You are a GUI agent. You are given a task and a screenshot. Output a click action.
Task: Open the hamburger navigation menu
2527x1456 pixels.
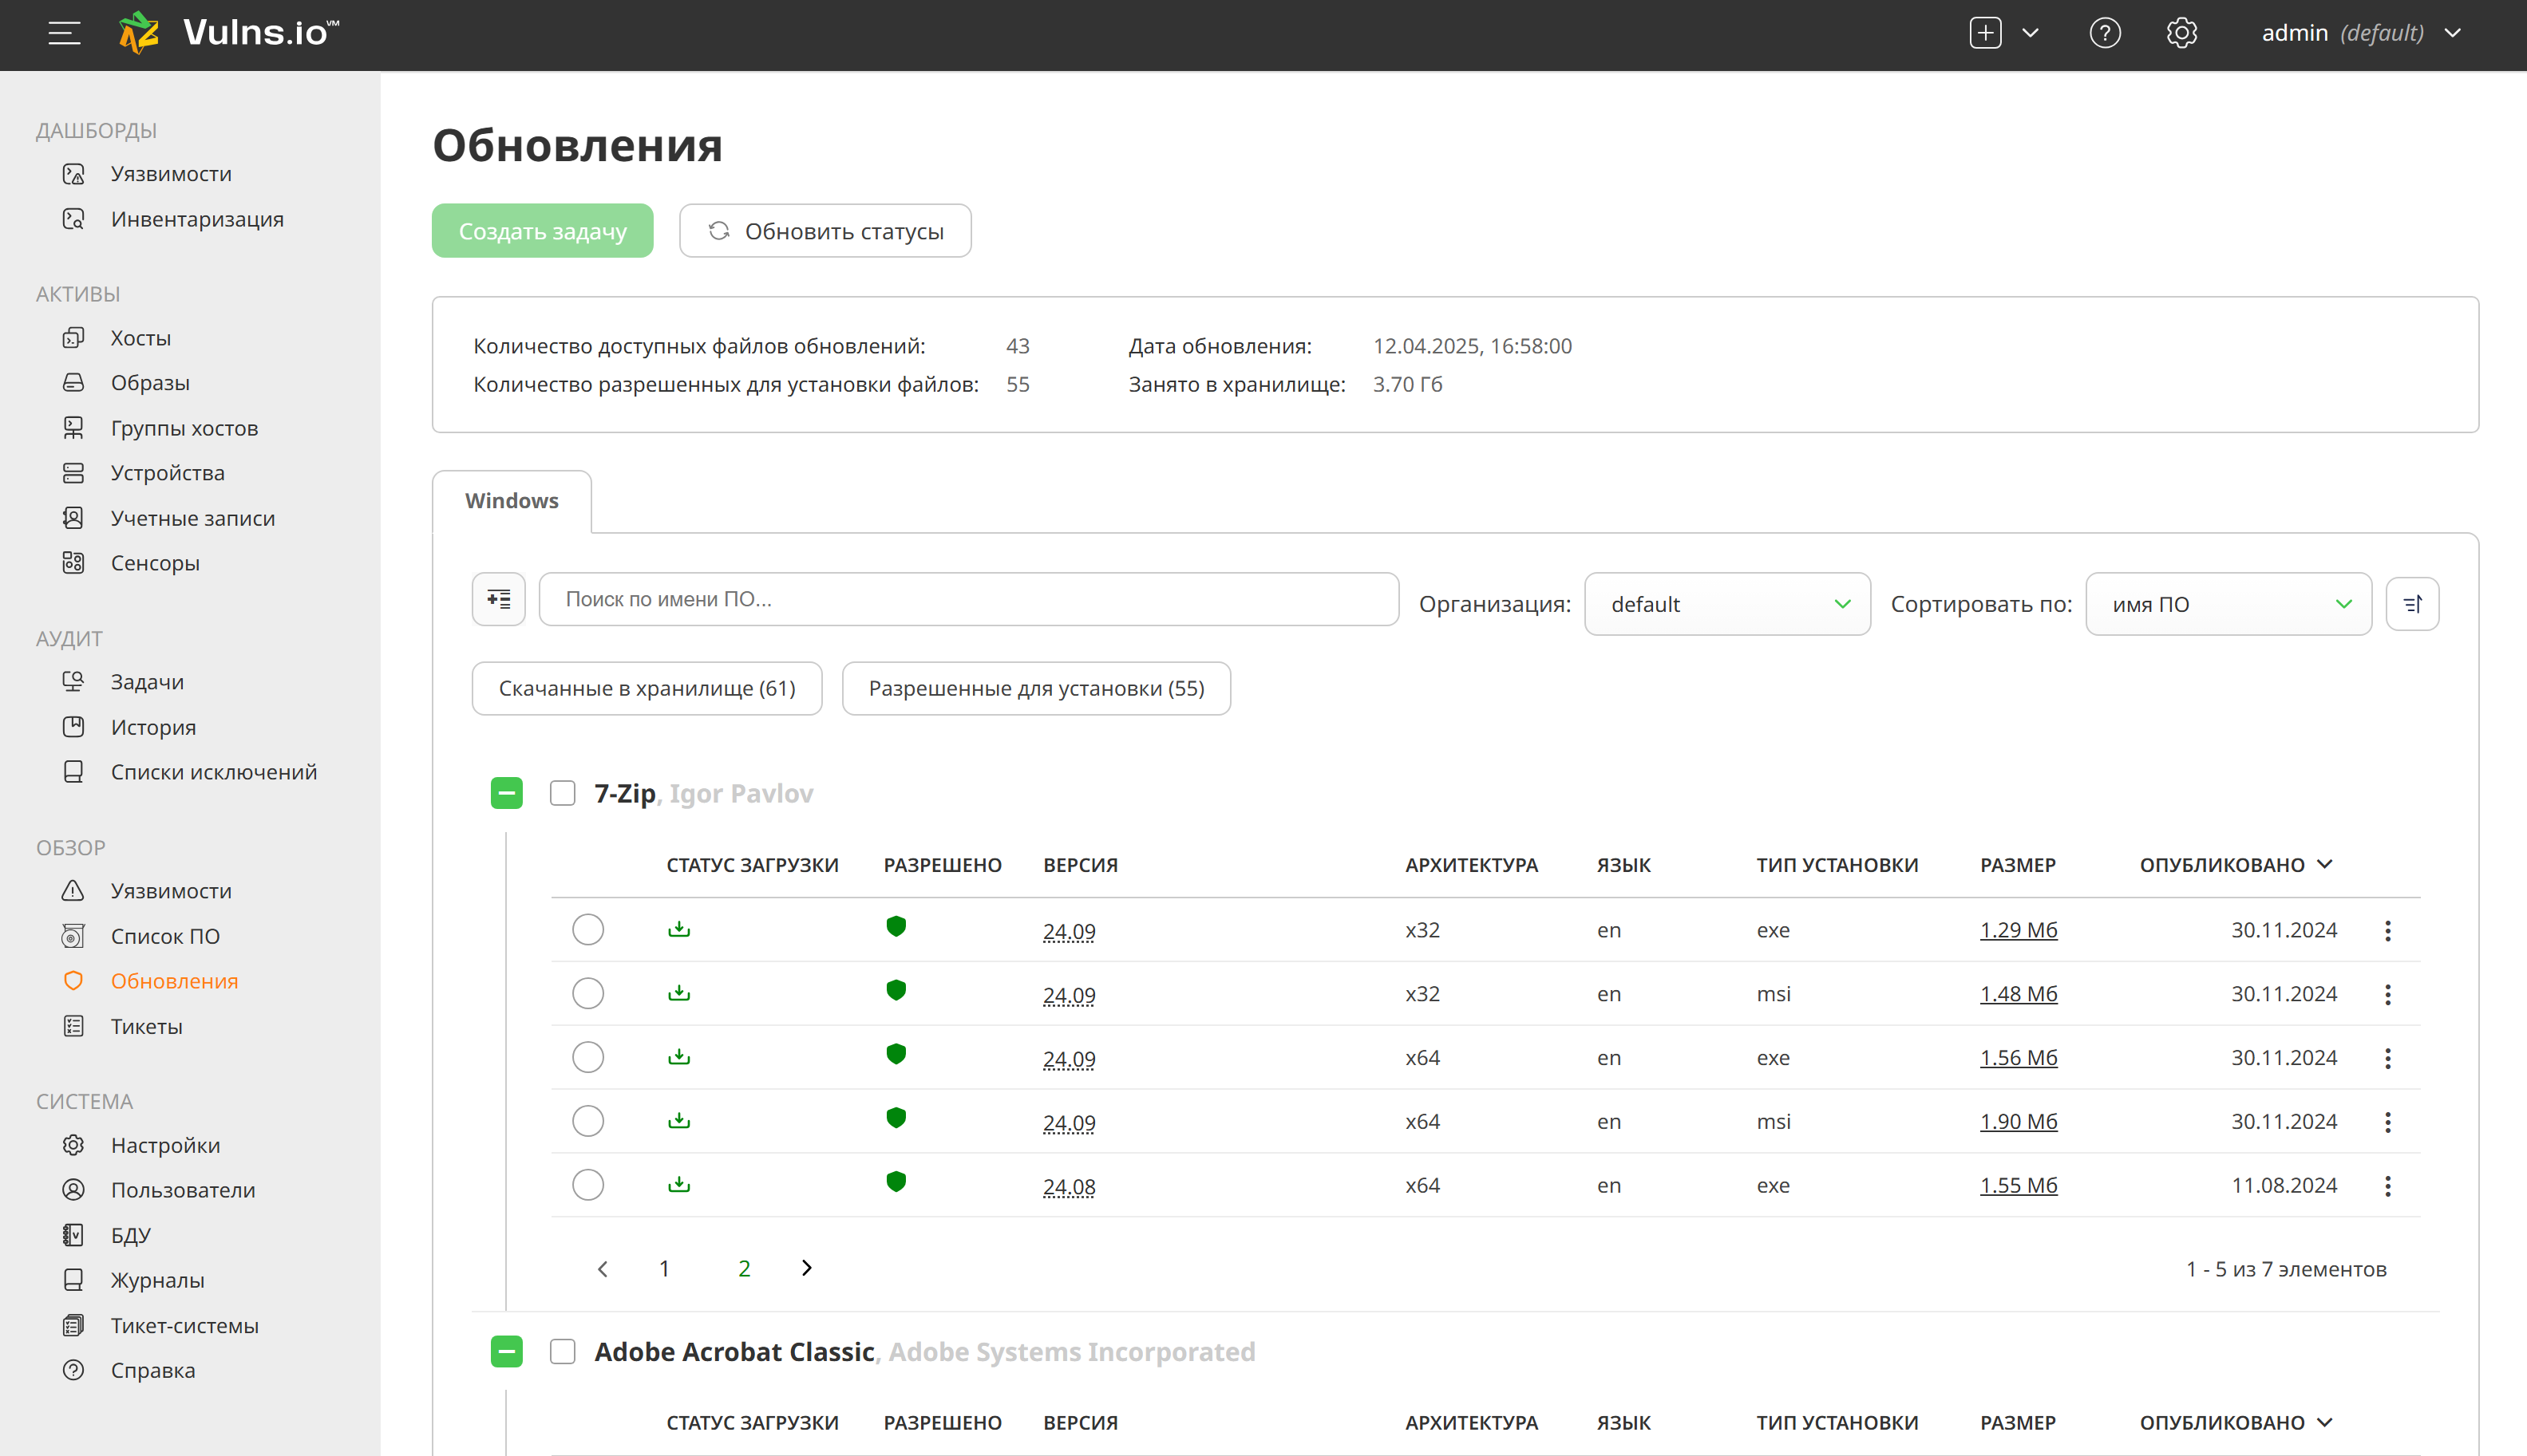click(64, 34)
